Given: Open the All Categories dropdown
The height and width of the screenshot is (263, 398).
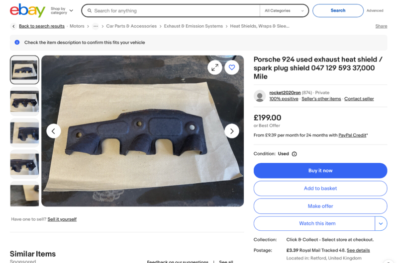Looking at the screenshot, I should [284, 10].
